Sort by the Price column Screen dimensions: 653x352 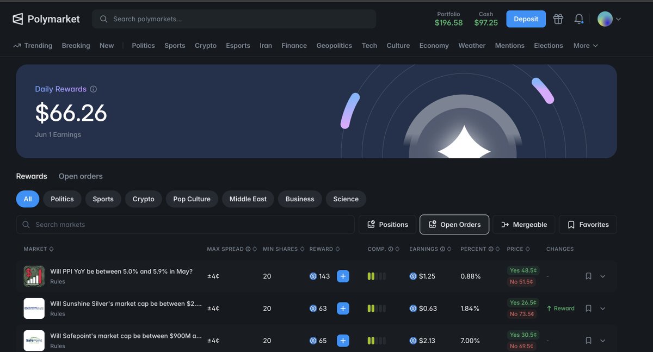pyautogui.click(x=518, y=249)
